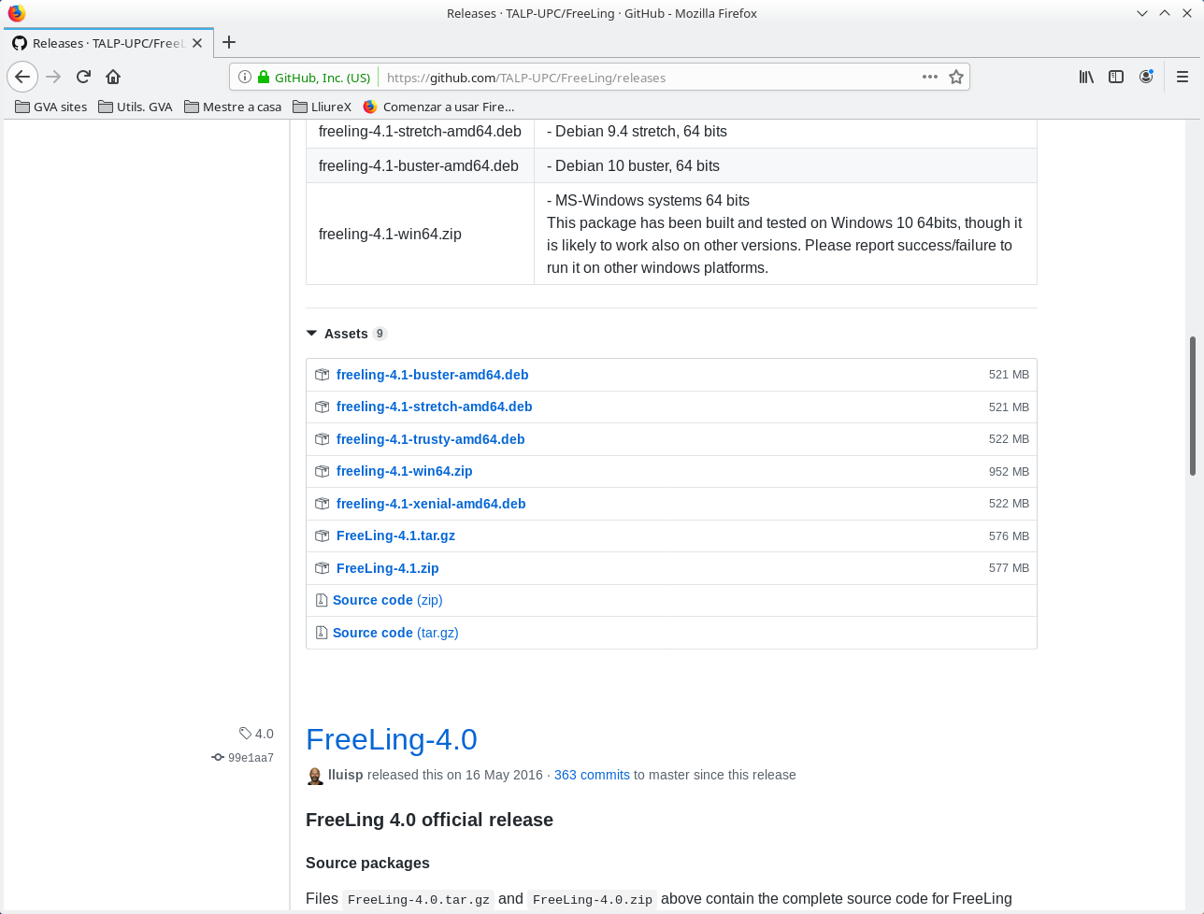Open Utils. GVA bookmark folder
1204x914 pixels.
click(136, 107)
